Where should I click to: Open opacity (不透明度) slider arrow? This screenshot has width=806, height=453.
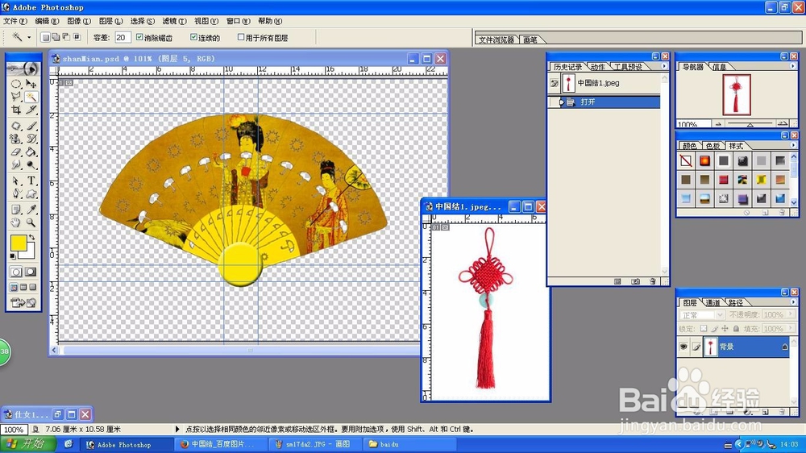[x=791, y=314]
